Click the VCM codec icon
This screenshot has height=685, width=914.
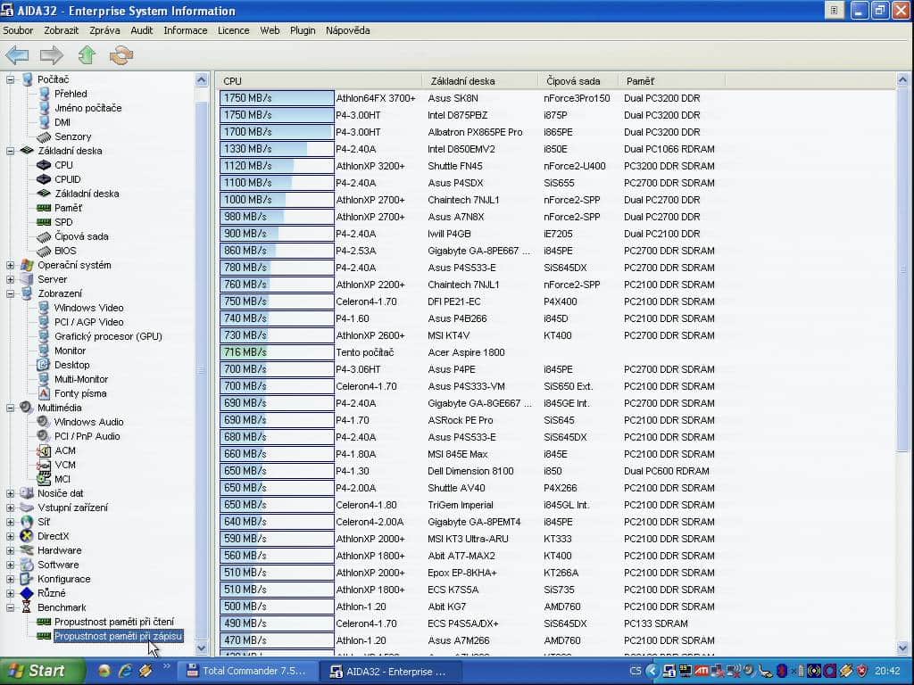[x=44, y=465]
